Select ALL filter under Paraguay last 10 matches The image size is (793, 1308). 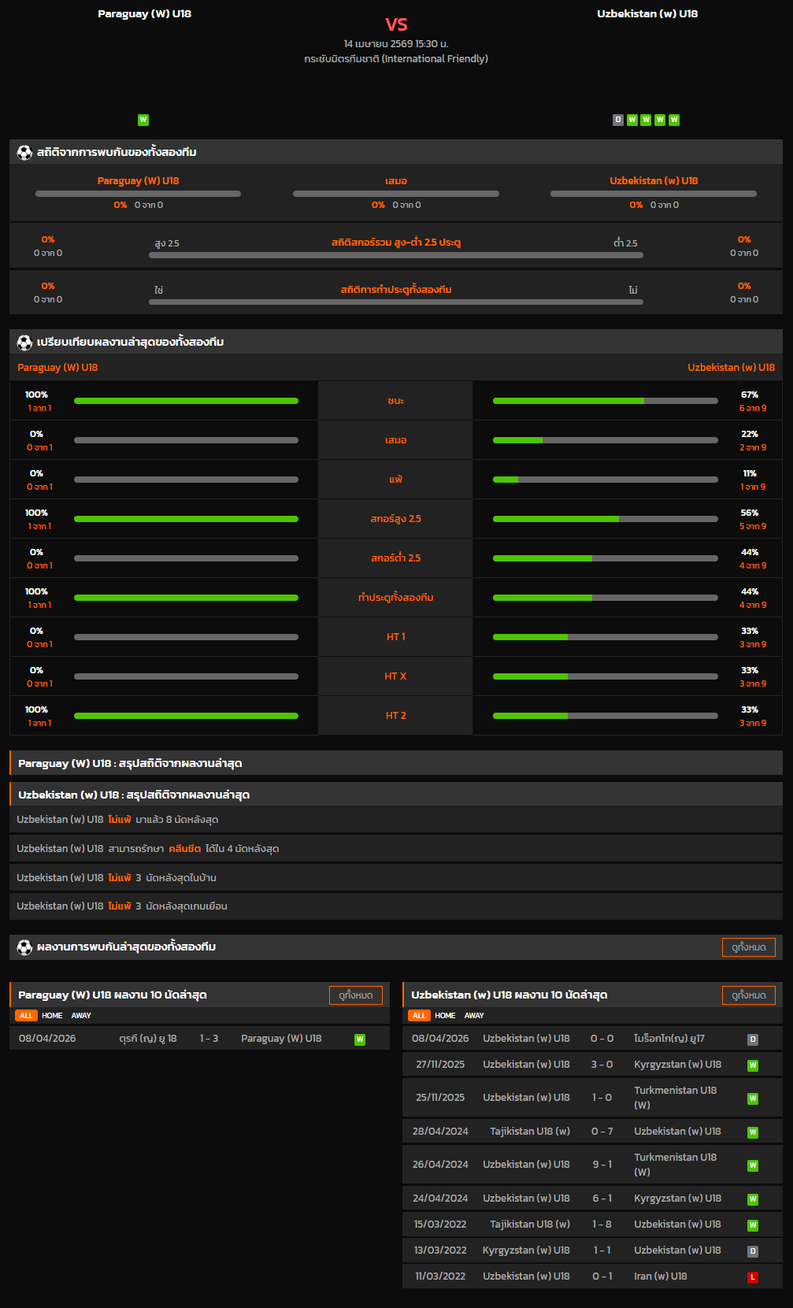(x=26, y=1016)
